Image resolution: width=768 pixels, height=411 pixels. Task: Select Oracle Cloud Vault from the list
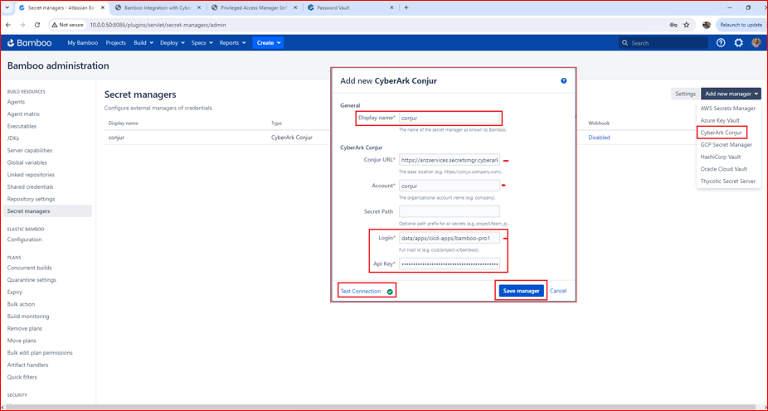pyautogui.click(x=723, y=169)
